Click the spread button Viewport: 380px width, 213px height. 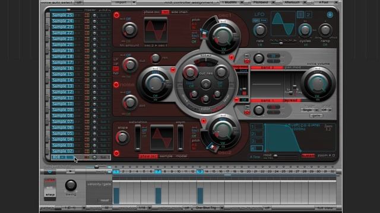click(292, 100)
